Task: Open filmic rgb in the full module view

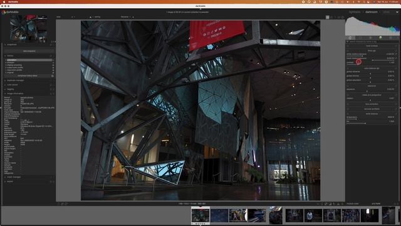Action: click(396, 51)
